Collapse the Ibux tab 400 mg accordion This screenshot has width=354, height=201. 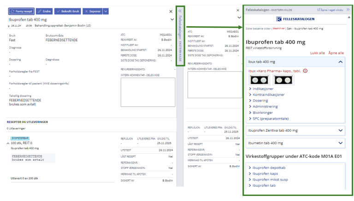coord(295,62)
